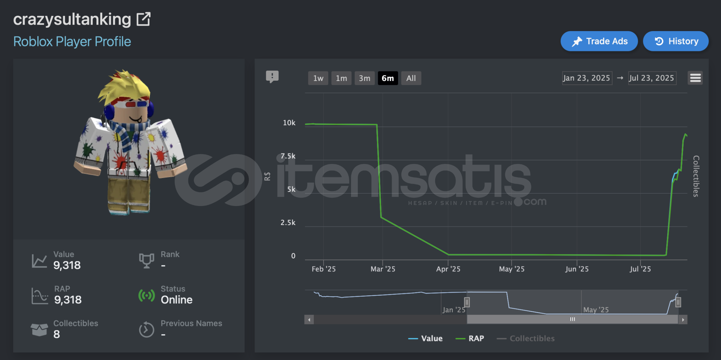Click the Value line-chart icon
This screenshot has height=360, width=721.
[x=39, y=261]
